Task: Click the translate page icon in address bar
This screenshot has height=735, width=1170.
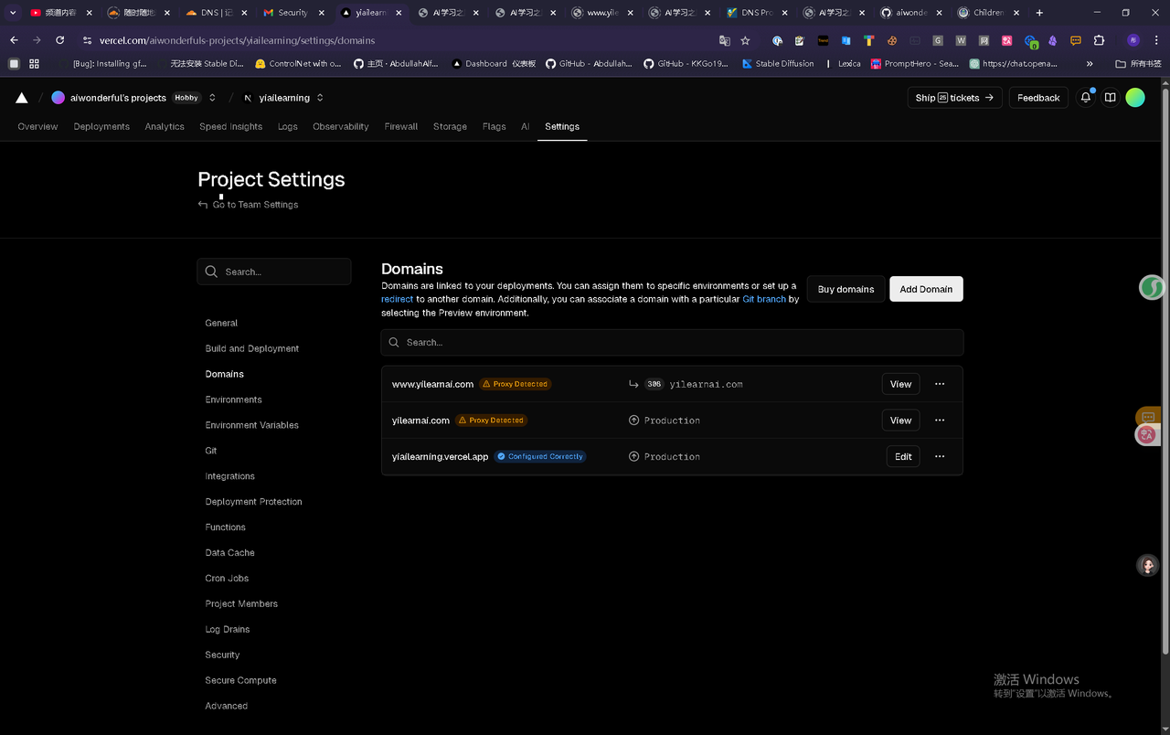Action: pyautogui.click(x=725, y=40)
